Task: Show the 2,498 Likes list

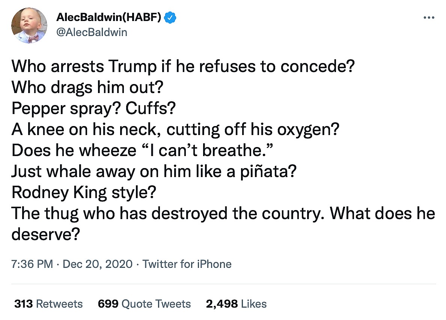Action: [236, 303]
